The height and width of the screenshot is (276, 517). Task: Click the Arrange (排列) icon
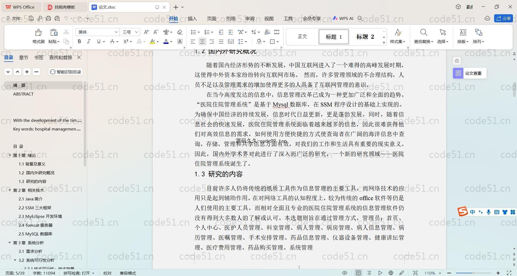478,33
